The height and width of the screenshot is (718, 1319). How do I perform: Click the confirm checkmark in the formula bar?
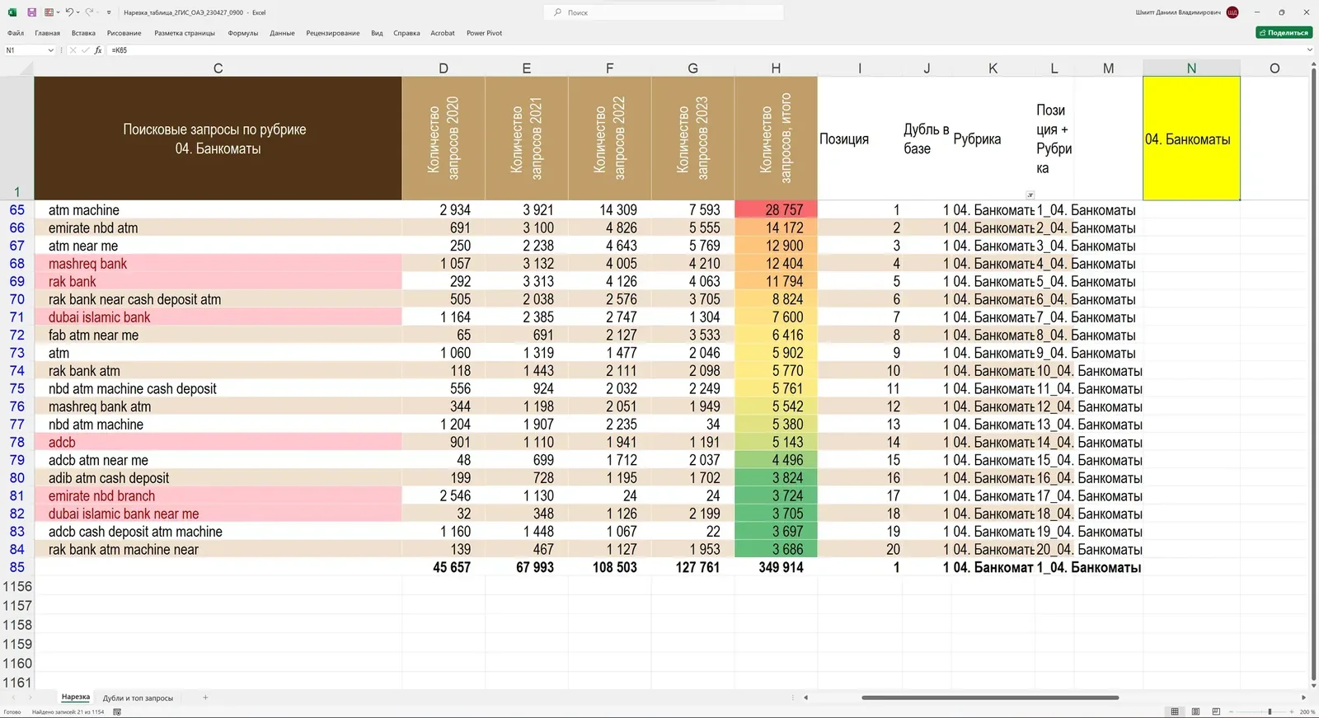coord(85,50)
